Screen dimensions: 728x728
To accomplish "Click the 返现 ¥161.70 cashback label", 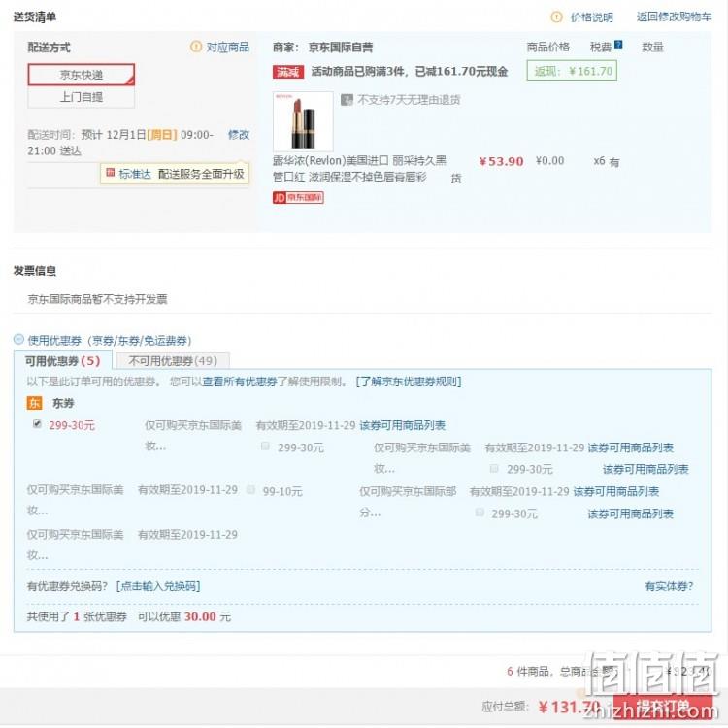I will click(572, 71).
